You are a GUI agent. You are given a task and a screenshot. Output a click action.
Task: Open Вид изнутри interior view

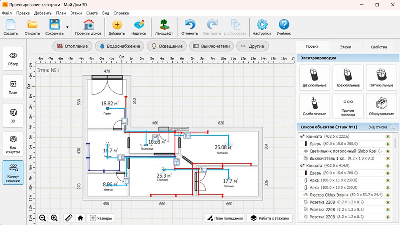click(13, 144)
